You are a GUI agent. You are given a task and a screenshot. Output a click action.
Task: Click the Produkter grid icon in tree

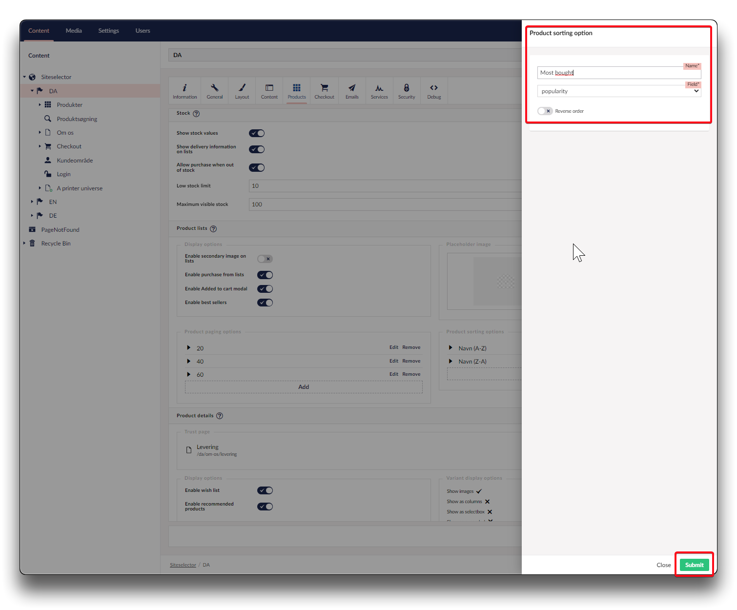[48, 104]
